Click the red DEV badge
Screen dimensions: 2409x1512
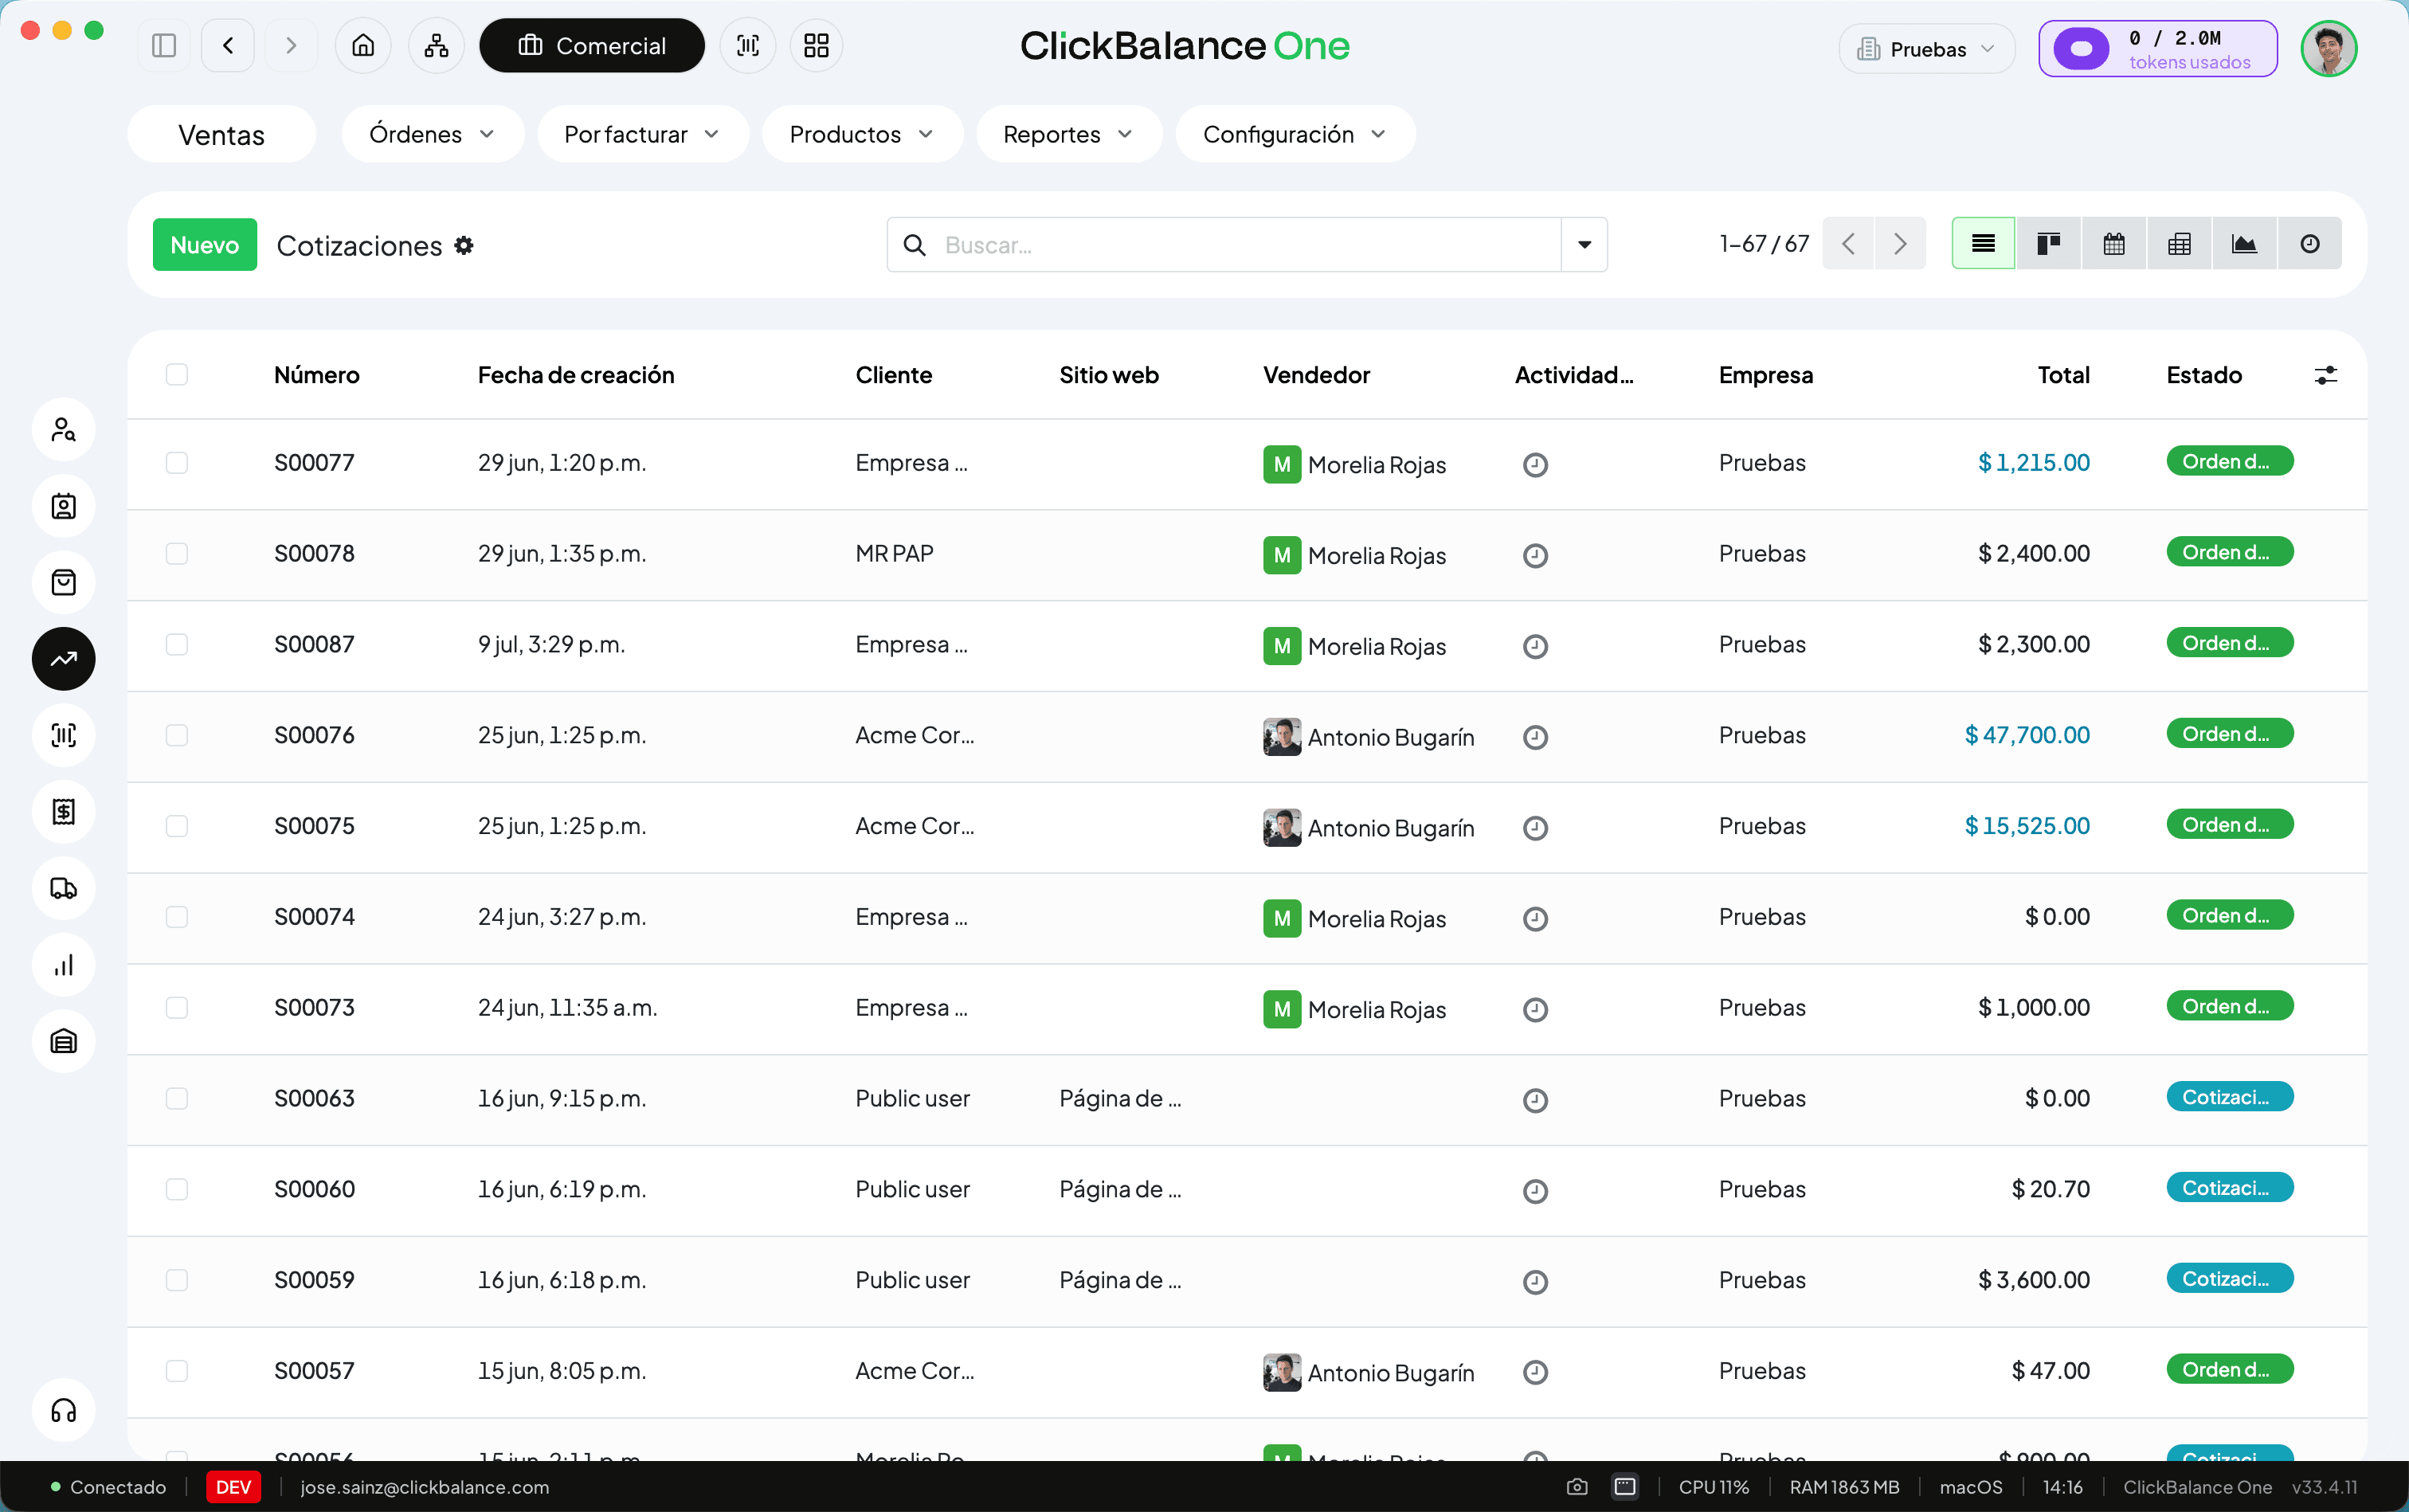[x=233, y=1487]
